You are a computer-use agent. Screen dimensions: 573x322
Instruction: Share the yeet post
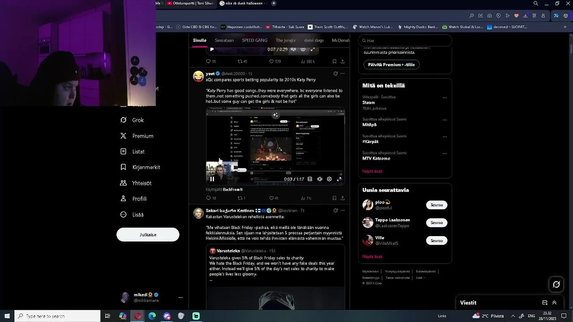(342, 198)
